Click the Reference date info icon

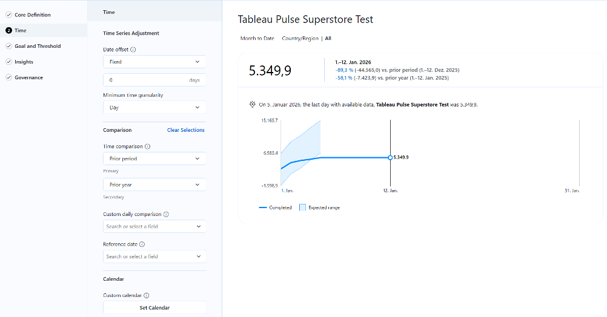(142, 244)
